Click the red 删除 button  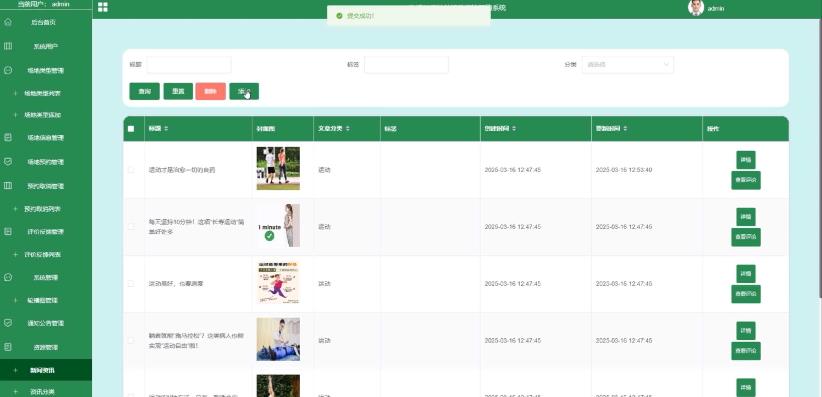pyautogui.click(x=210, y=92)
